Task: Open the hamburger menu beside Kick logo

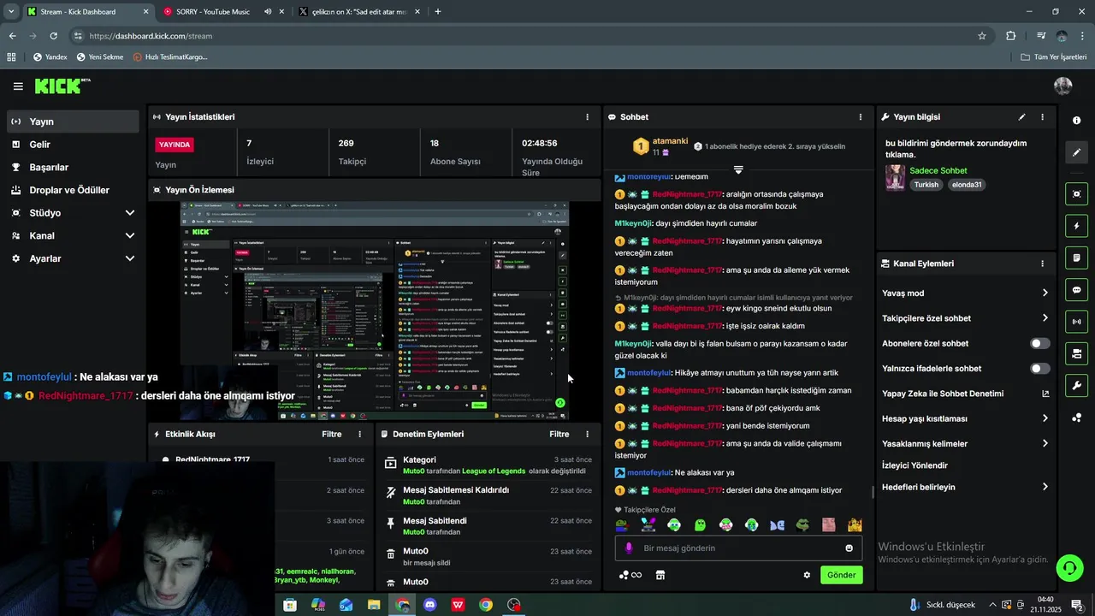Action: tap(18, 86)
